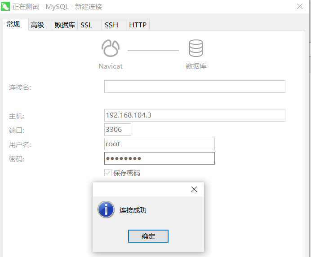
Task: Open the 数据库 tab
Action: click(x=65, y=25)
